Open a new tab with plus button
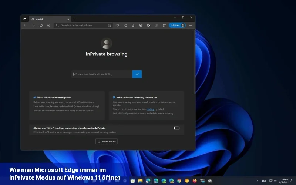The height and width of the screenshot is (185, 296). click(x=74, y=19)
